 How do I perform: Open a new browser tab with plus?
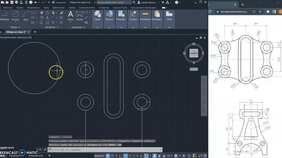[x=243, y=5]
